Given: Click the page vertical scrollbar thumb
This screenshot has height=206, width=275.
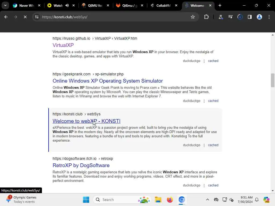Looking at the screenshot, I should (273, 80).
